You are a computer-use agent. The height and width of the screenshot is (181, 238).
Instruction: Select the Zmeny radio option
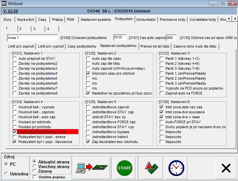[x=35, y=171]
